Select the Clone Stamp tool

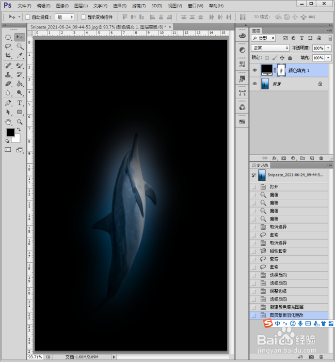click(8, 75)
